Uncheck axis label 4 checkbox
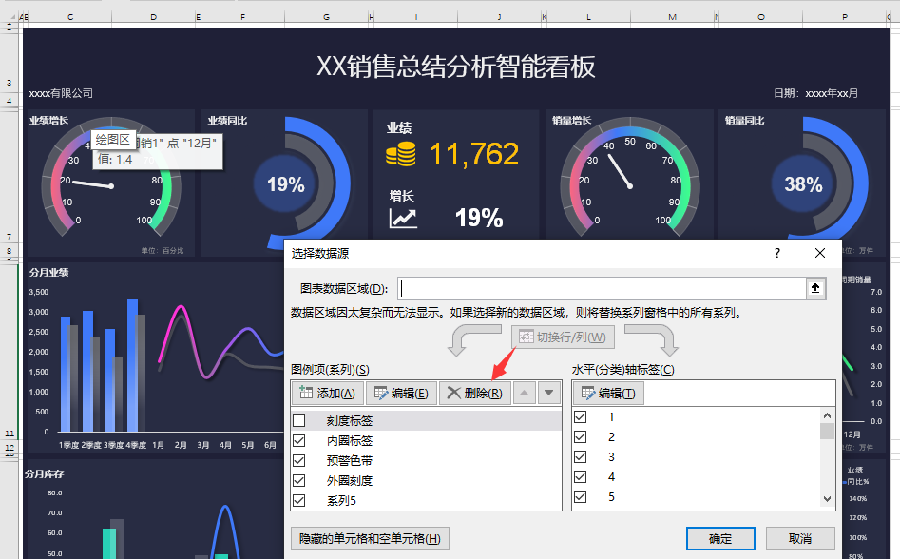Screen dimensions: 900x559 point(581,477)
